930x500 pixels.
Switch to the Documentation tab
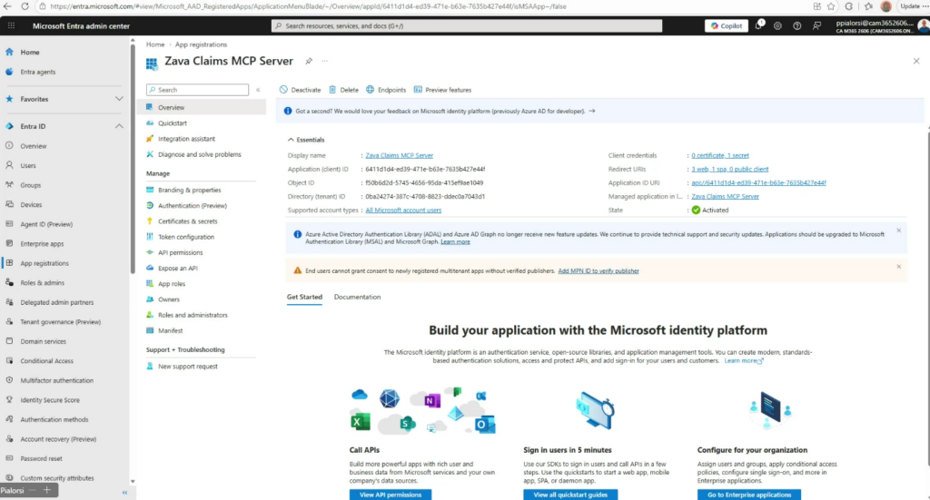[x=357, y=297]
